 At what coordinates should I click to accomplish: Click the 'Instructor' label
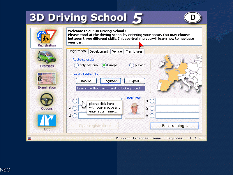[134, 98]
